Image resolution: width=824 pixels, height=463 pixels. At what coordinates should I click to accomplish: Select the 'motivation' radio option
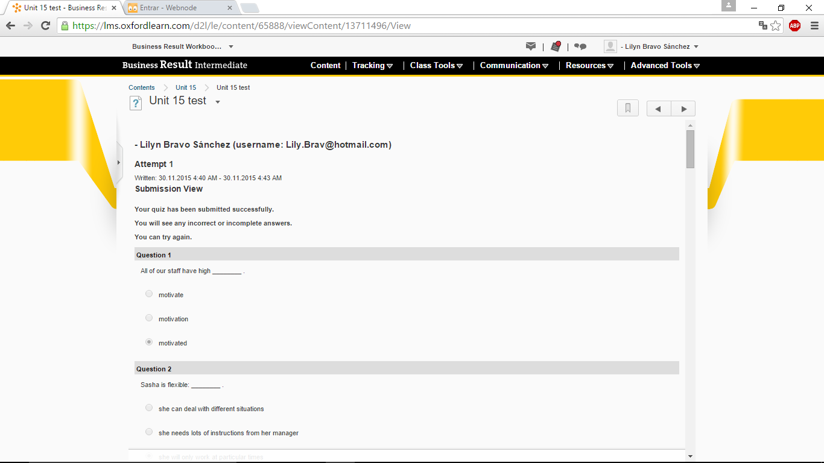coord(149,318)
